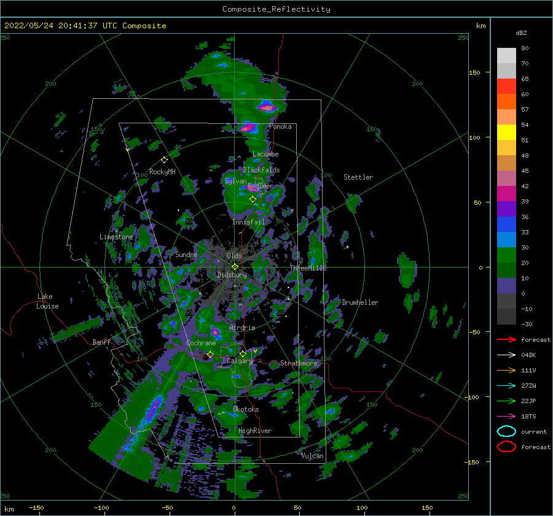Click the Composite_Reflectivity title
Screen dimensions: 553x516
click(x=276, y=9)
